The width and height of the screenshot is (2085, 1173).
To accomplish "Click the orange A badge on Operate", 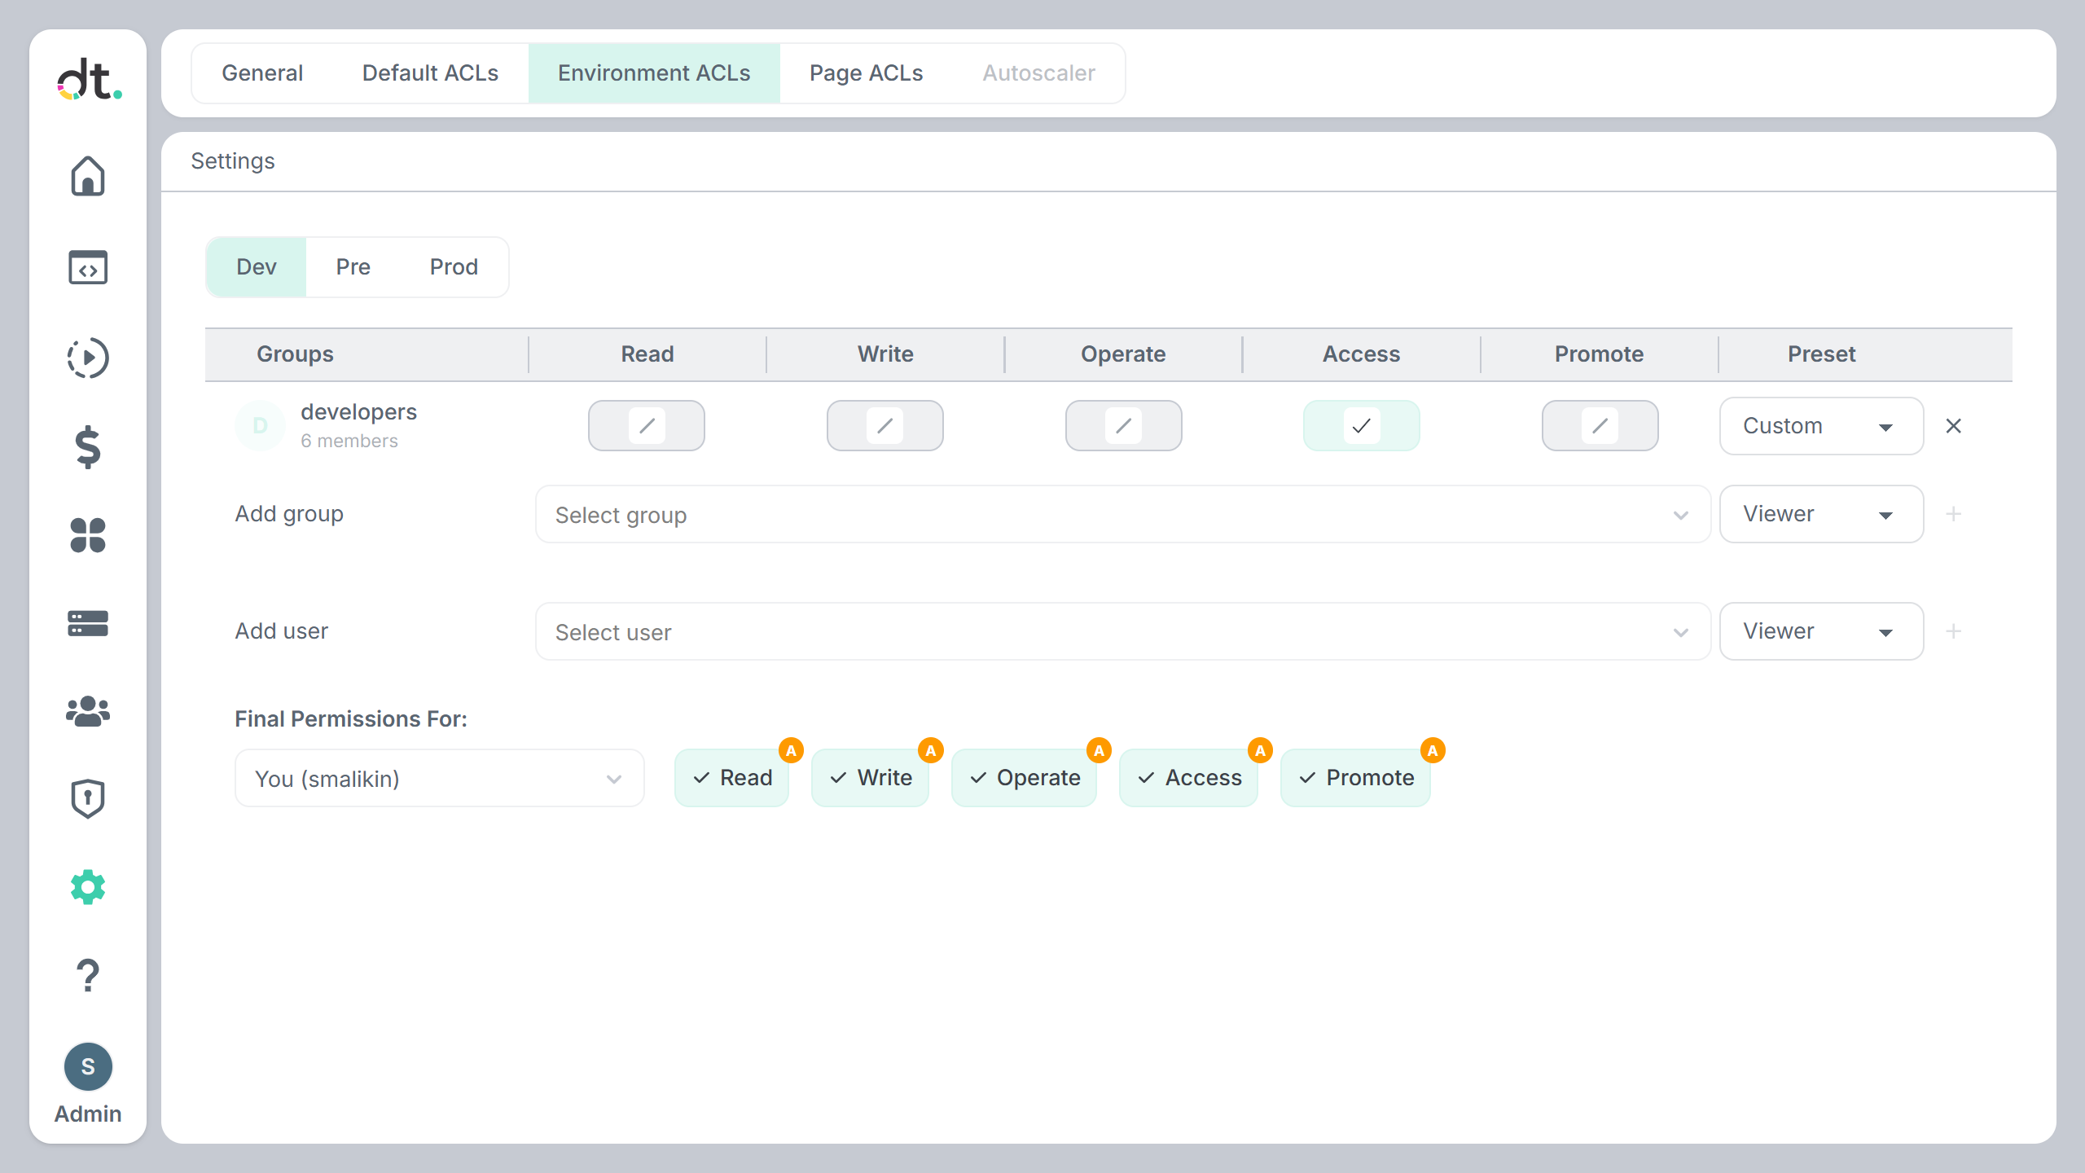I will pyautogui.click(x=1099, y=750).
